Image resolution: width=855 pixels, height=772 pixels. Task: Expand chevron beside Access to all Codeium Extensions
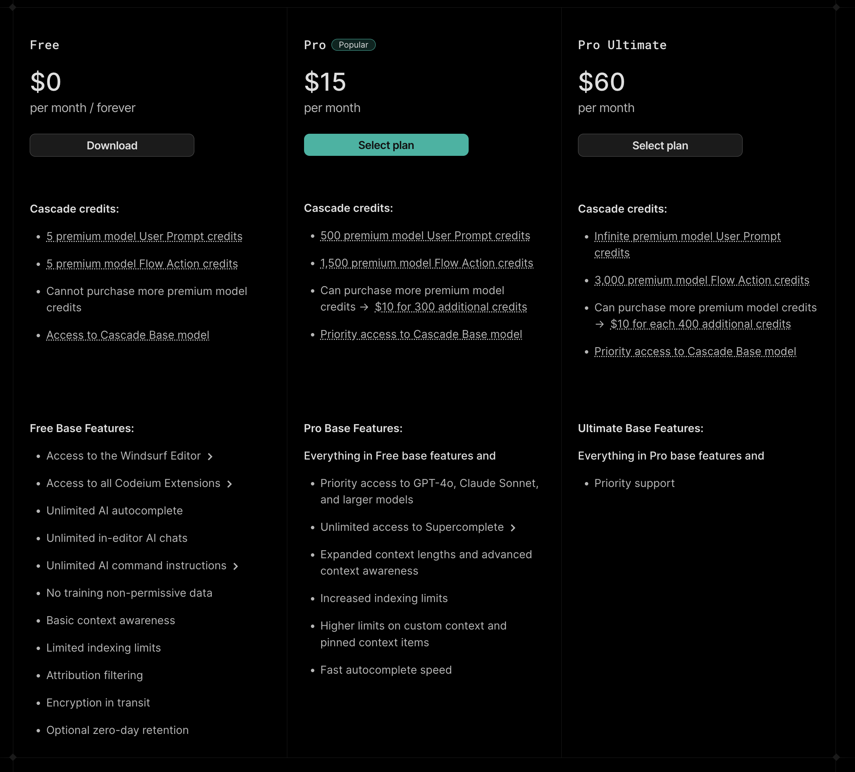pyautogui.click(x=229, y=484)
